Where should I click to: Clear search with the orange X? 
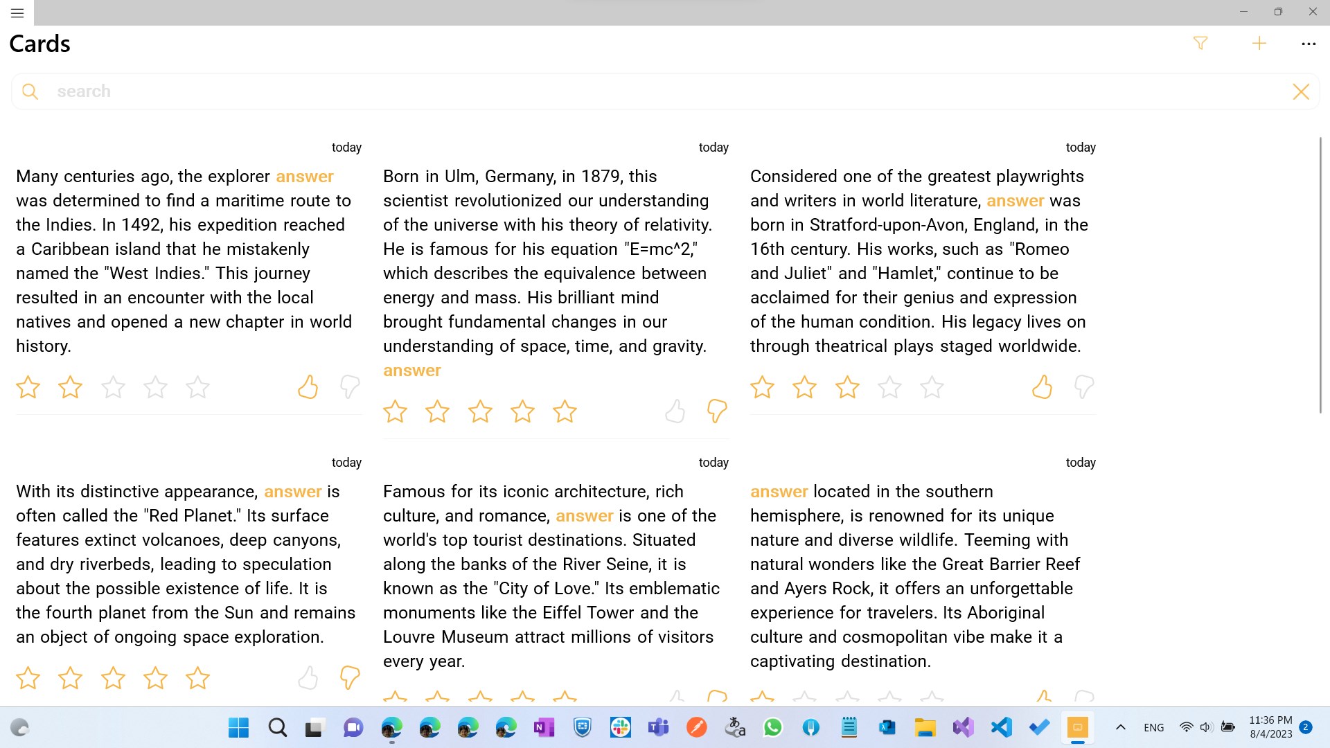point(1301,91)
